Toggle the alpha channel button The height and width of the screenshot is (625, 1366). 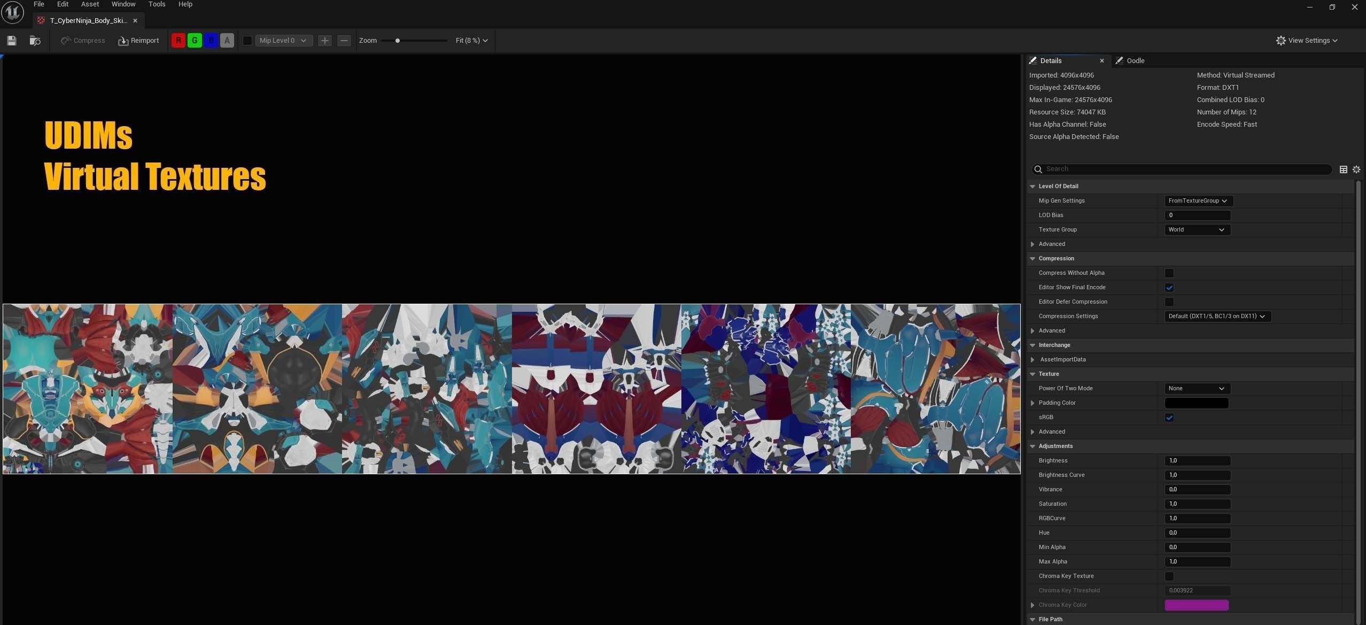click(x=227, y=41)
